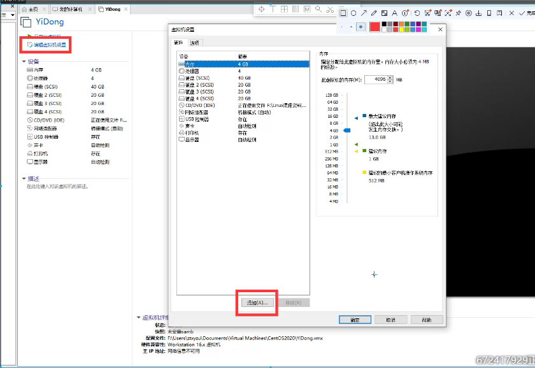Screen dimensions: 535x368
Task: Click the 添加(A)... button
Action: click(x=257, y=302)
